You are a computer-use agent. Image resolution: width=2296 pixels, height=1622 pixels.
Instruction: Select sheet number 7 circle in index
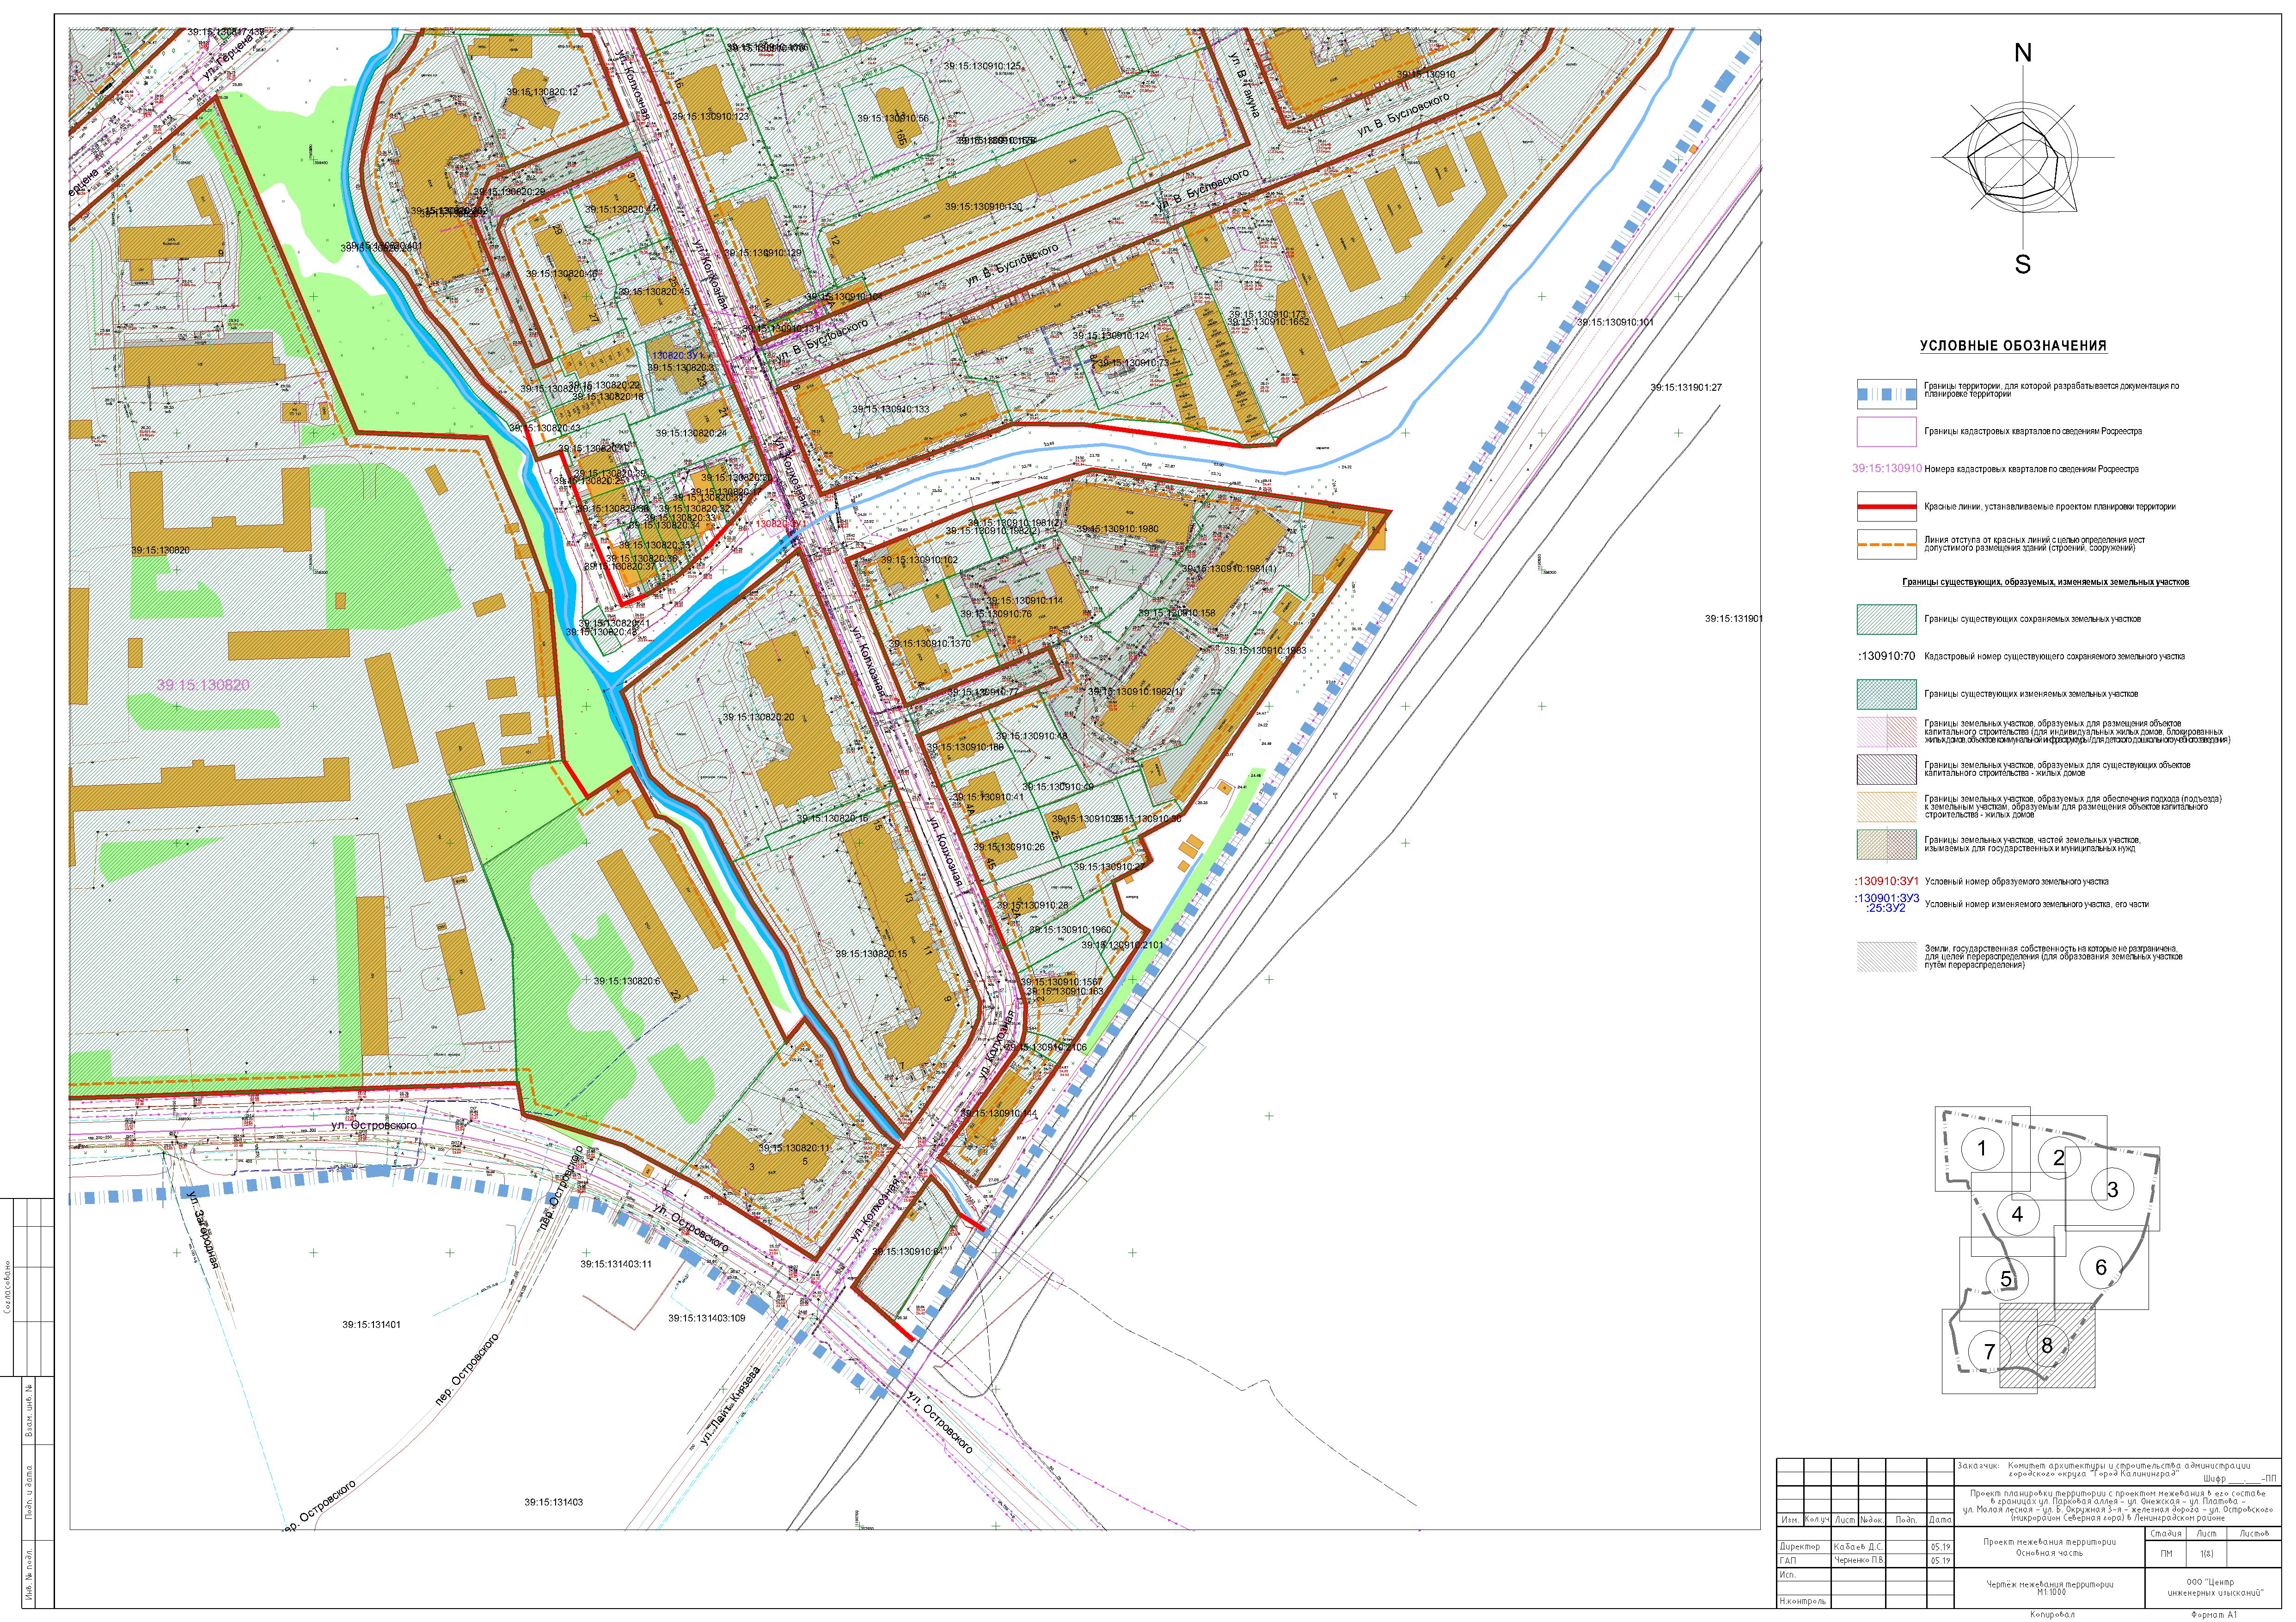pyautogui.click(x=1989, y=1351)
